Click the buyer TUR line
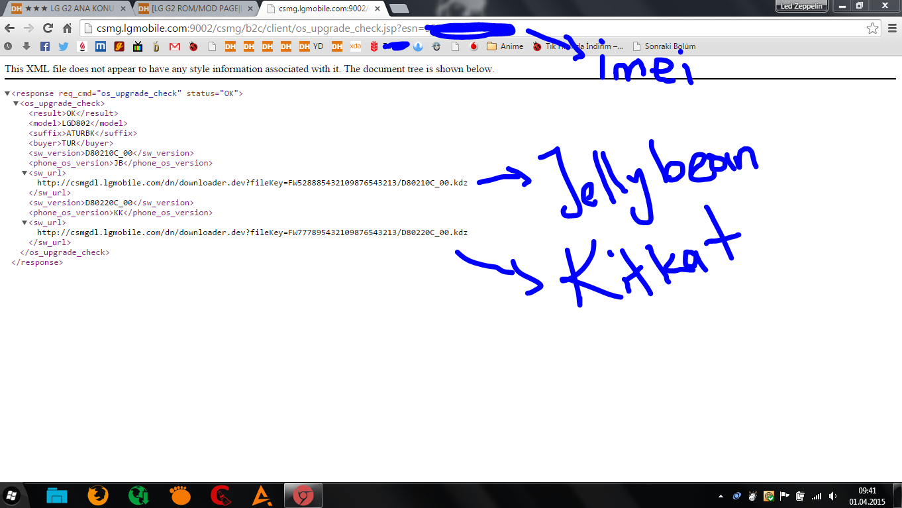The image size is (902, 508). pyautogui.click(x=71, y=143)
